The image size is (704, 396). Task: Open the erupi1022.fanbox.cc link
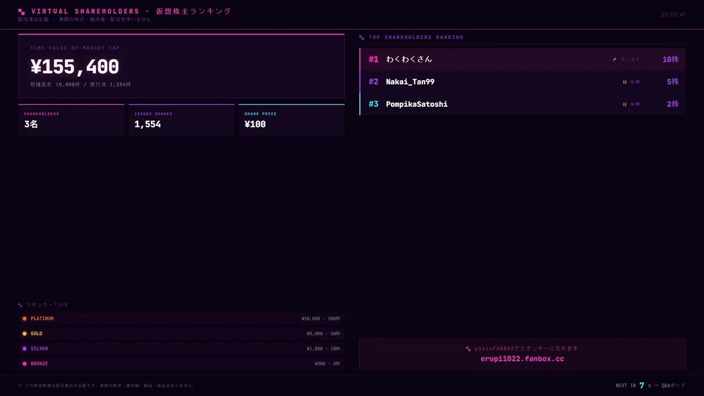522,359
